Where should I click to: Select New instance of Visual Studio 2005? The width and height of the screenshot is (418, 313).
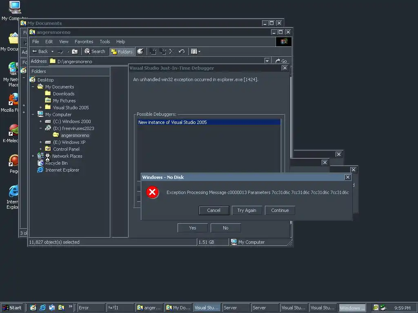tap(209, 122)
